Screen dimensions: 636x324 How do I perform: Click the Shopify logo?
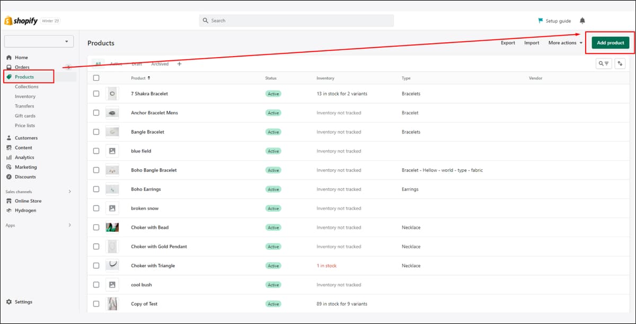point(21,21)
